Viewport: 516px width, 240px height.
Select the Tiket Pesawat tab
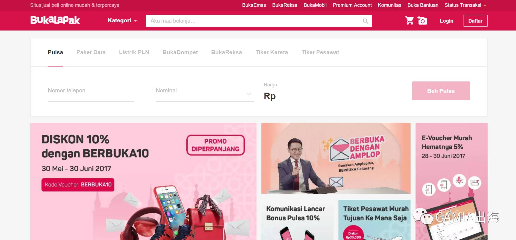click(320, 52)
